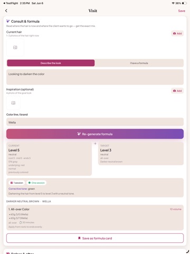Tap the Consult & formula sparkle icon
This screenshot has height=254, width=190.
tap(8, 21)
